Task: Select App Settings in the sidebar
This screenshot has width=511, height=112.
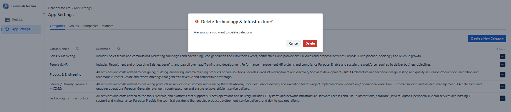Action: pos(21,29)
